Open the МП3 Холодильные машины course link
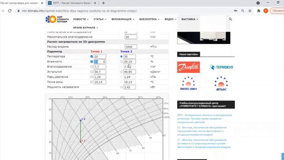This screenshot has height=160, width=284. 205,119
